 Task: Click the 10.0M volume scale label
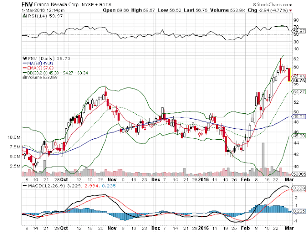pos(14,137)
